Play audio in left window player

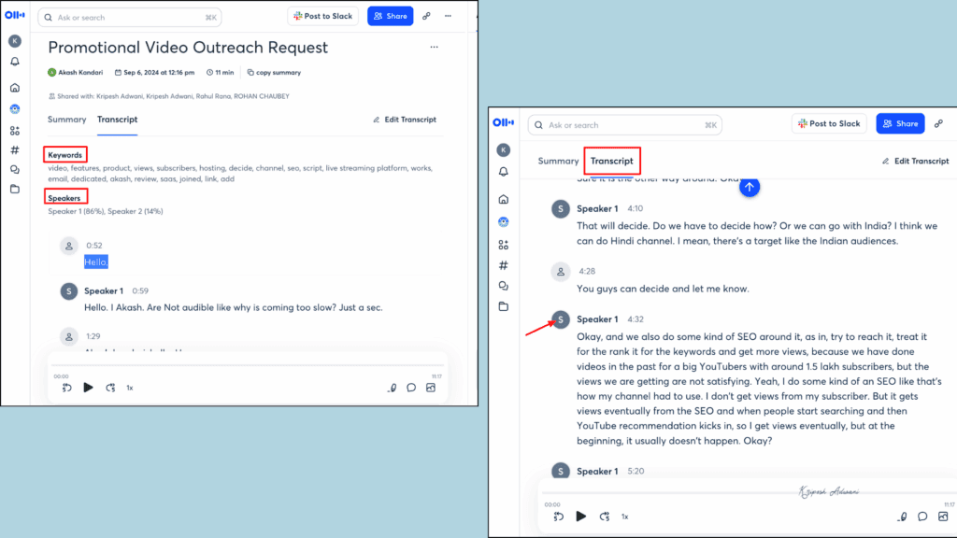tap(88, 388)
